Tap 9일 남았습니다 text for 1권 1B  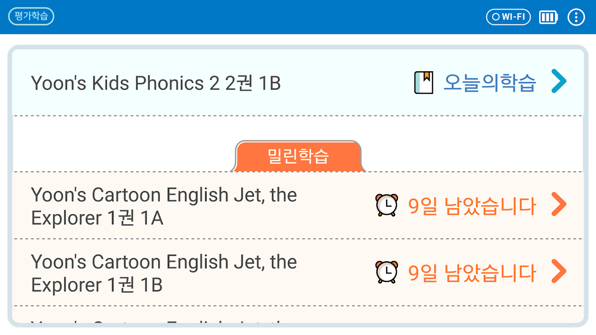(472, 273)
